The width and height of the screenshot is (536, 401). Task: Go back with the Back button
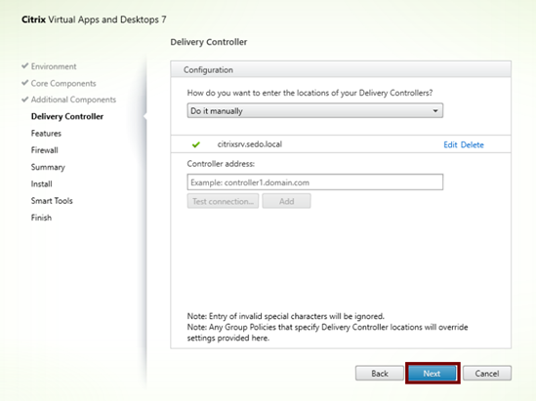[380, 373]
